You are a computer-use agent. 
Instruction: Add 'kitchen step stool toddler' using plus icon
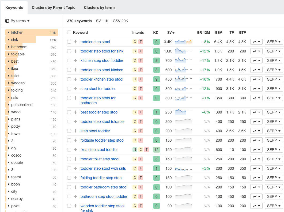[x=75, y=60]
